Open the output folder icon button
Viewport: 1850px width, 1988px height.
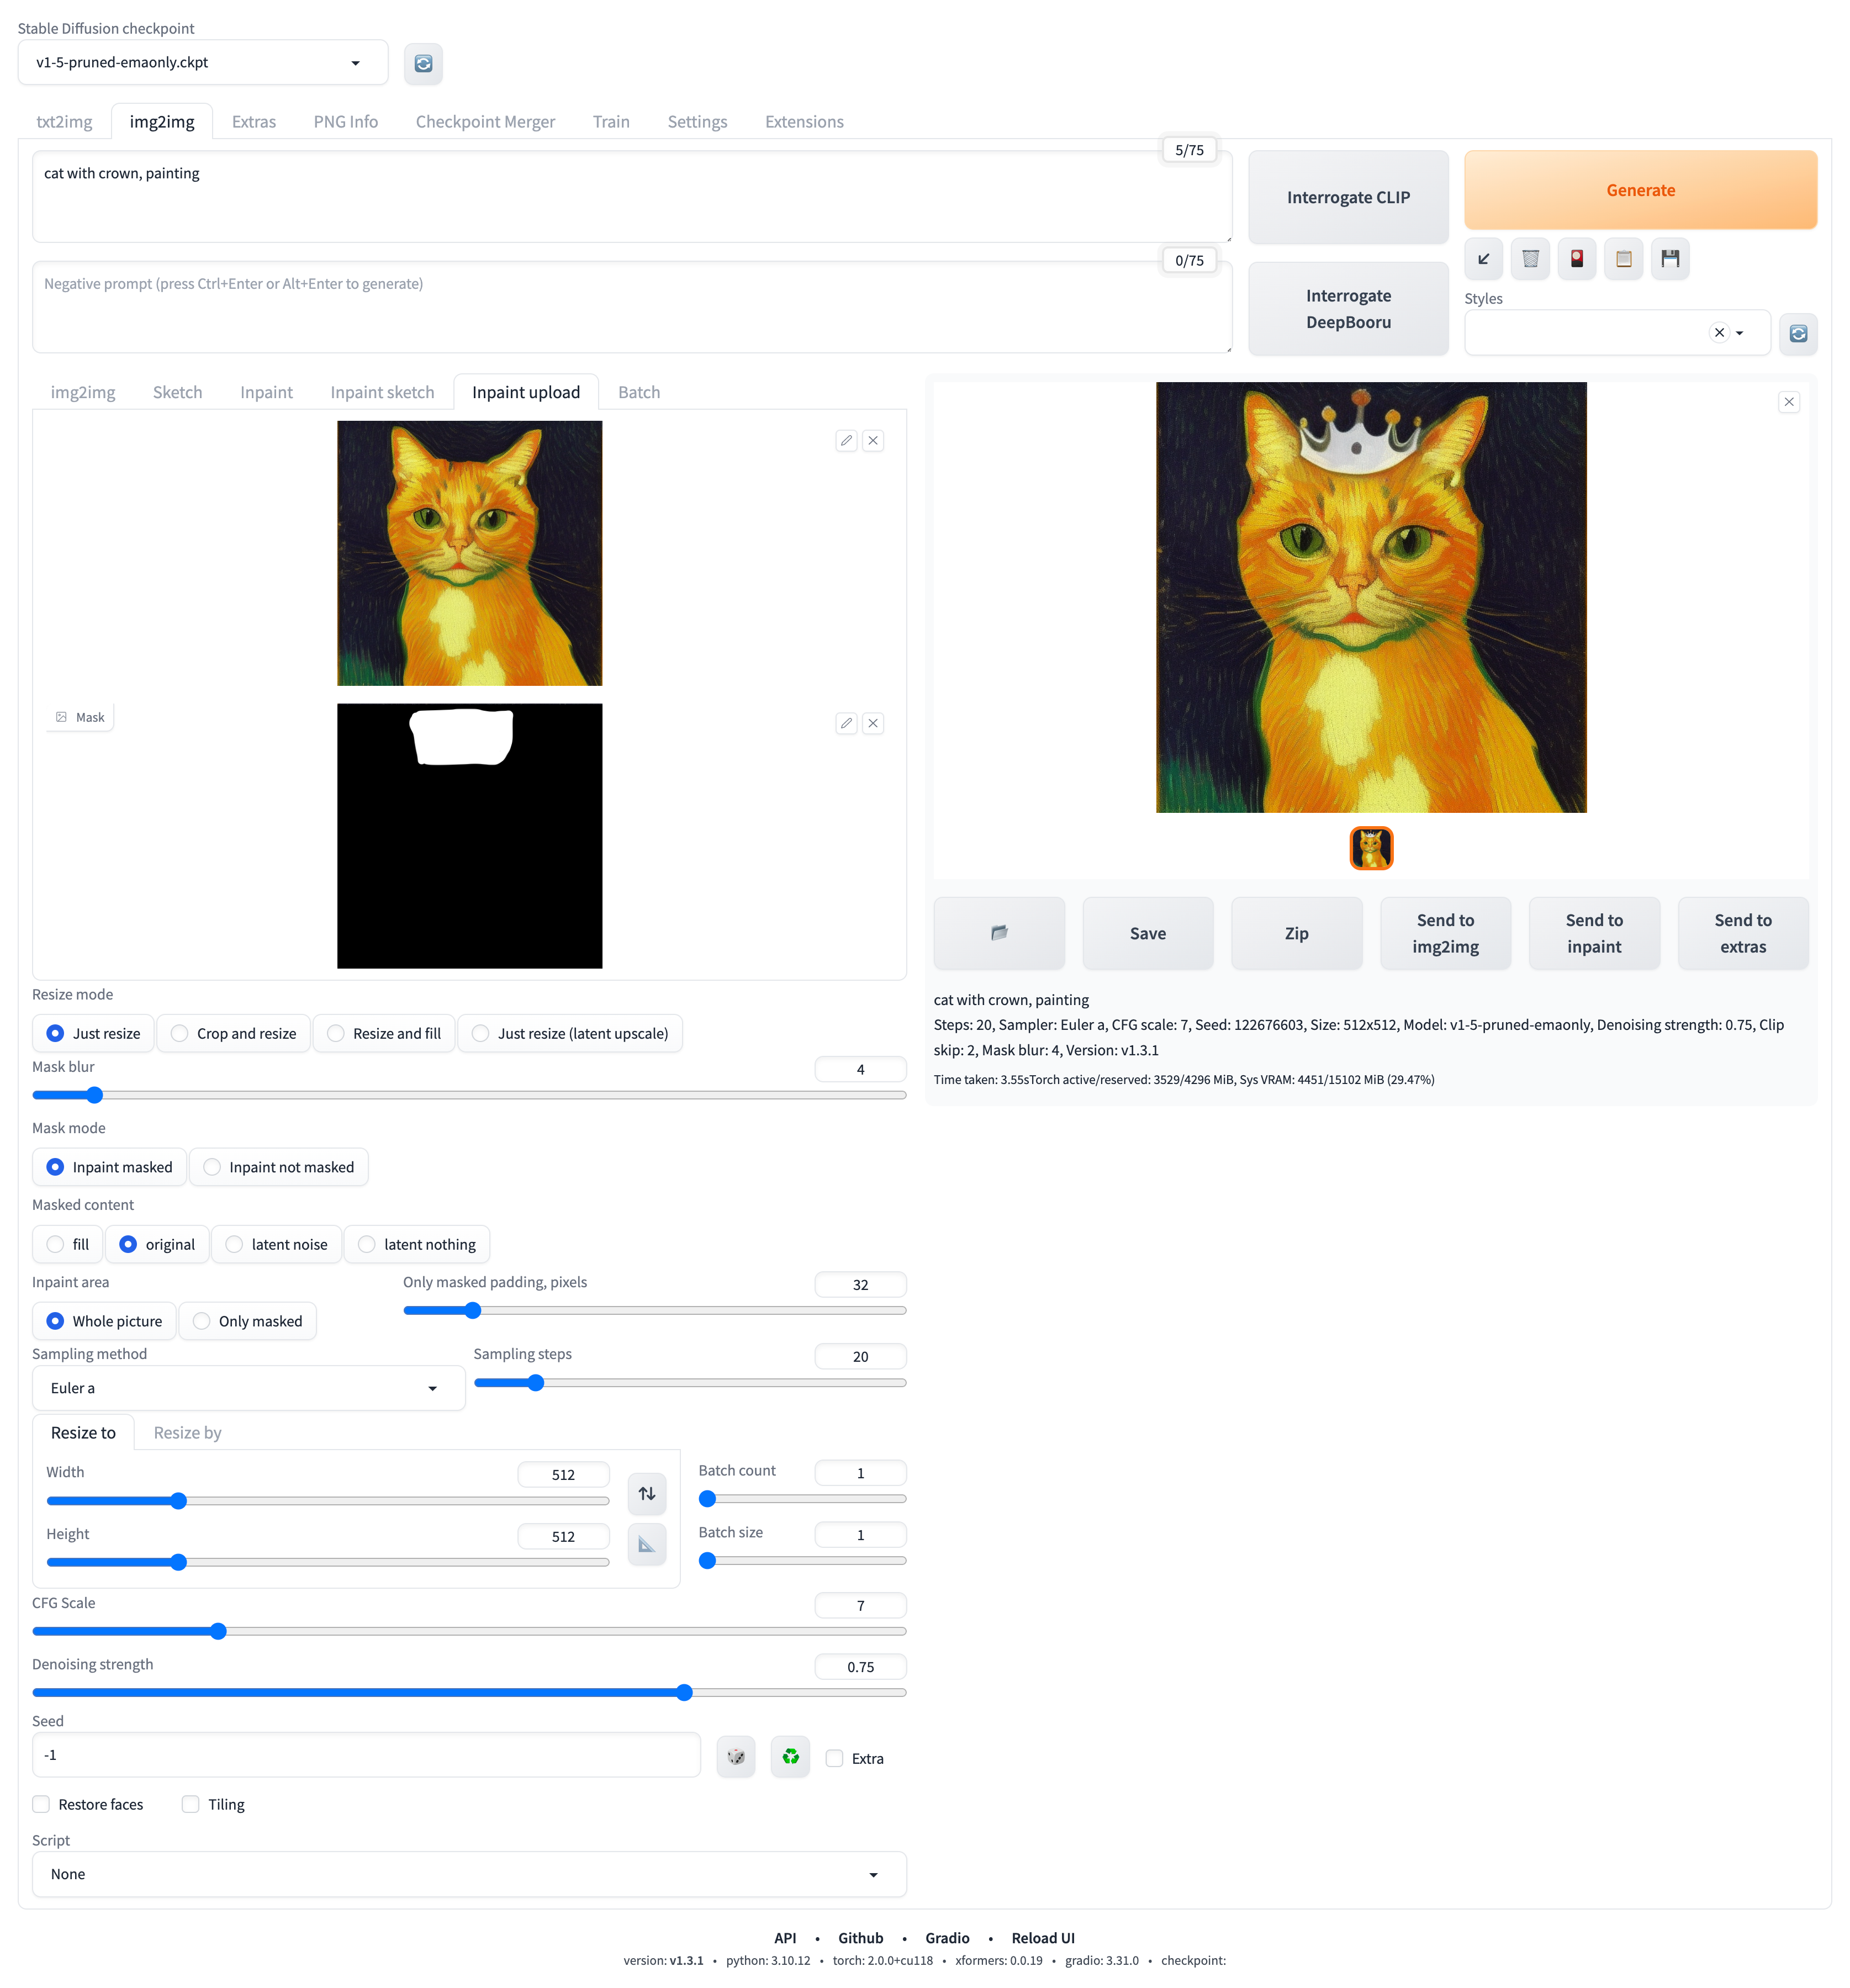click(998, 932)
